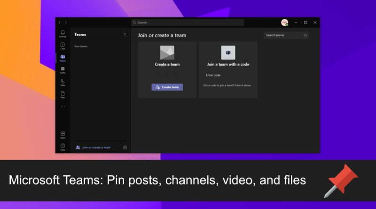Click the profile avatar picture

285,23
